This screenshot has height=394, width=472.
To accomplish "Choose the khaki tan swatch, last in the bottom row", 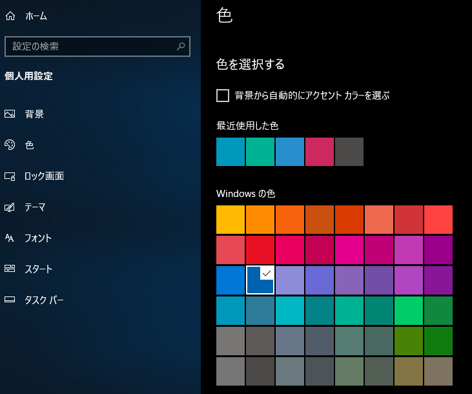I will click(438, 371).
